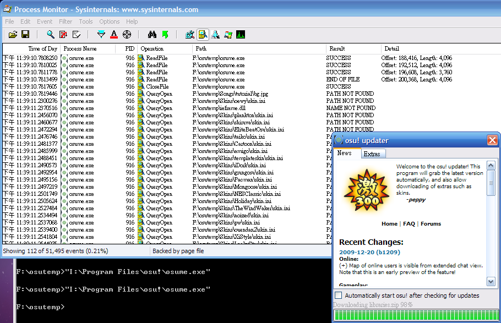Click the 300 burst image in updater
The width and height of the screenshot is (501, 323).
pyautogui.click(x=367, y=191)
